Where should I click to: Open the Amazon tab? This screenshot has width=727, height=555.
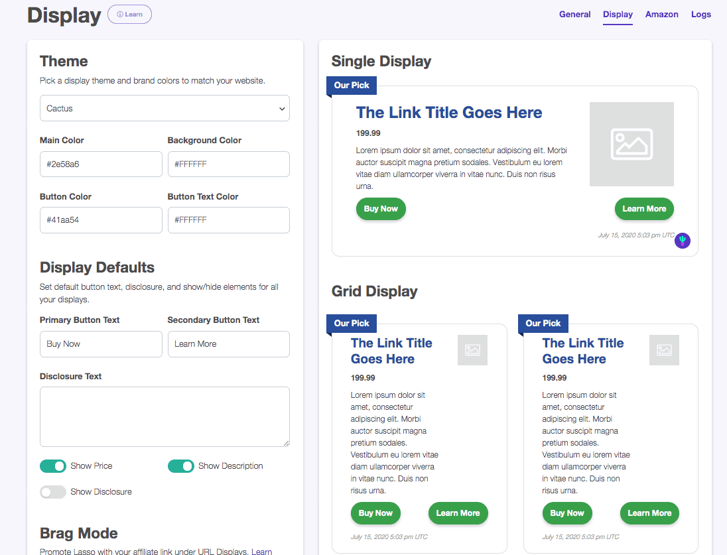point(661,15)
